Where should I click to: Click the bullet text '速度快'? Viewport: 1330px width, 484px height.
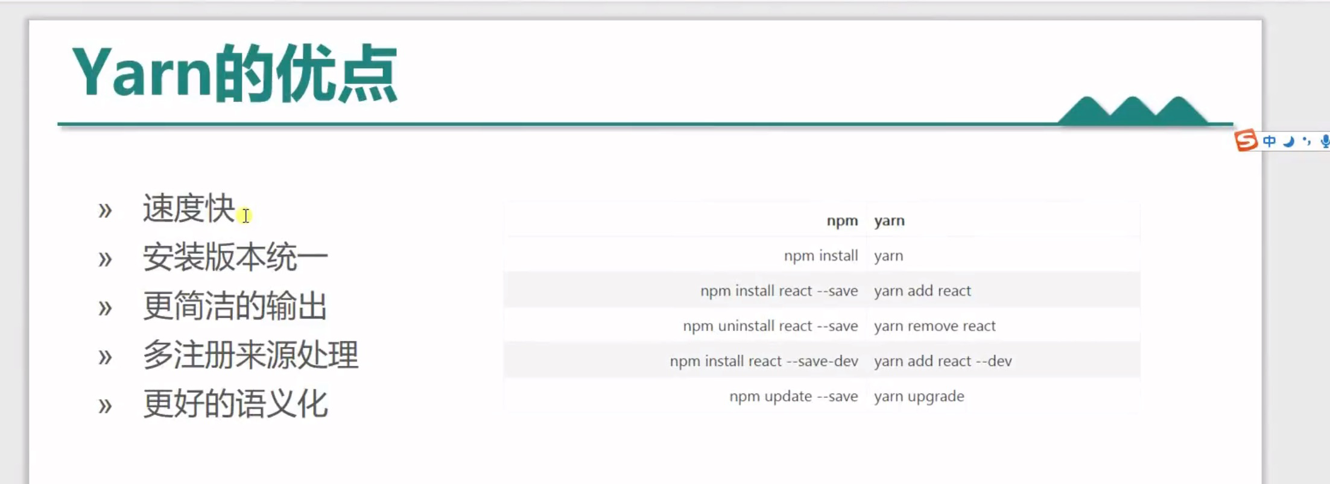[x=188, y=209]
